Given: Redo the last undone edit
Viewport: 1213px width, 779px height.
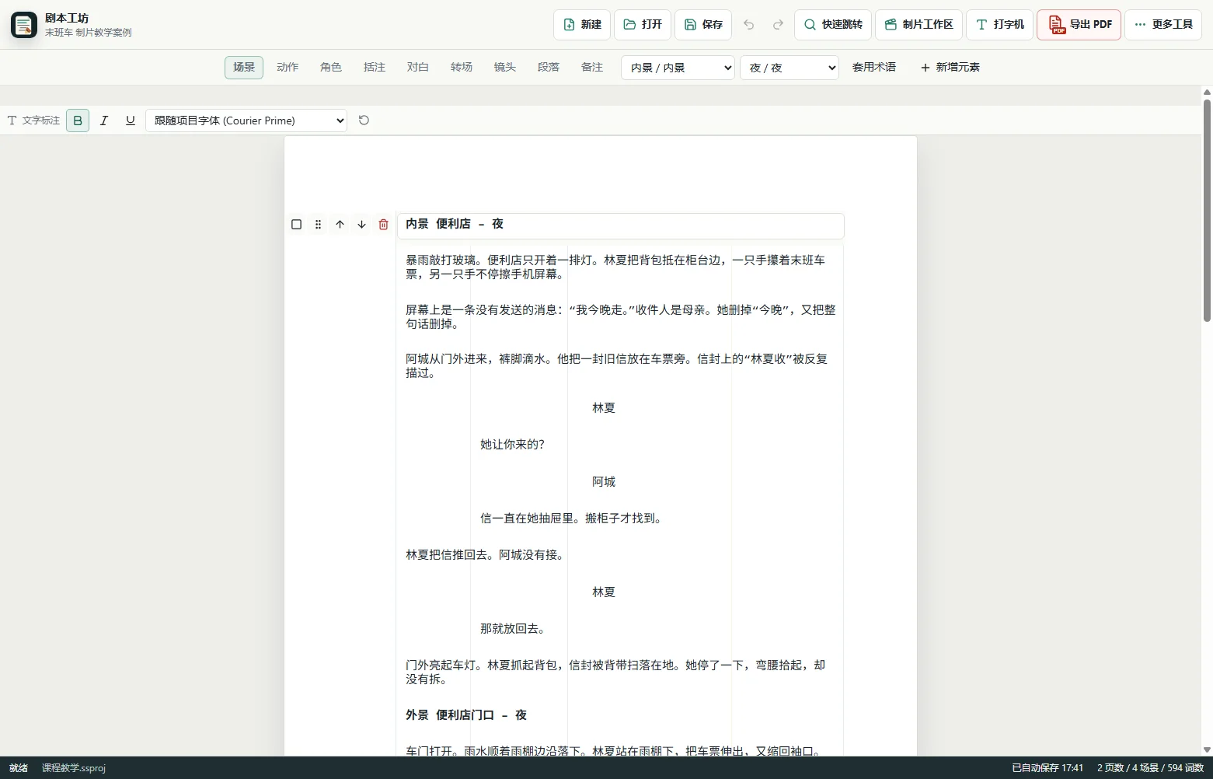Looking at the screenshot, I should coord(778,25).
